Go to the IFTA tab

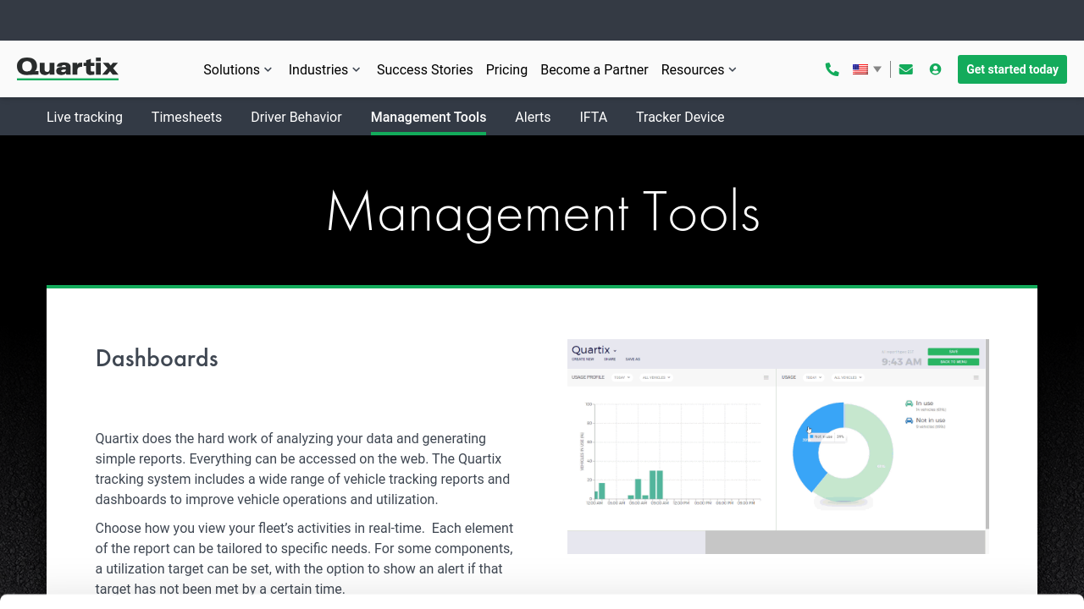pos(593,117)
